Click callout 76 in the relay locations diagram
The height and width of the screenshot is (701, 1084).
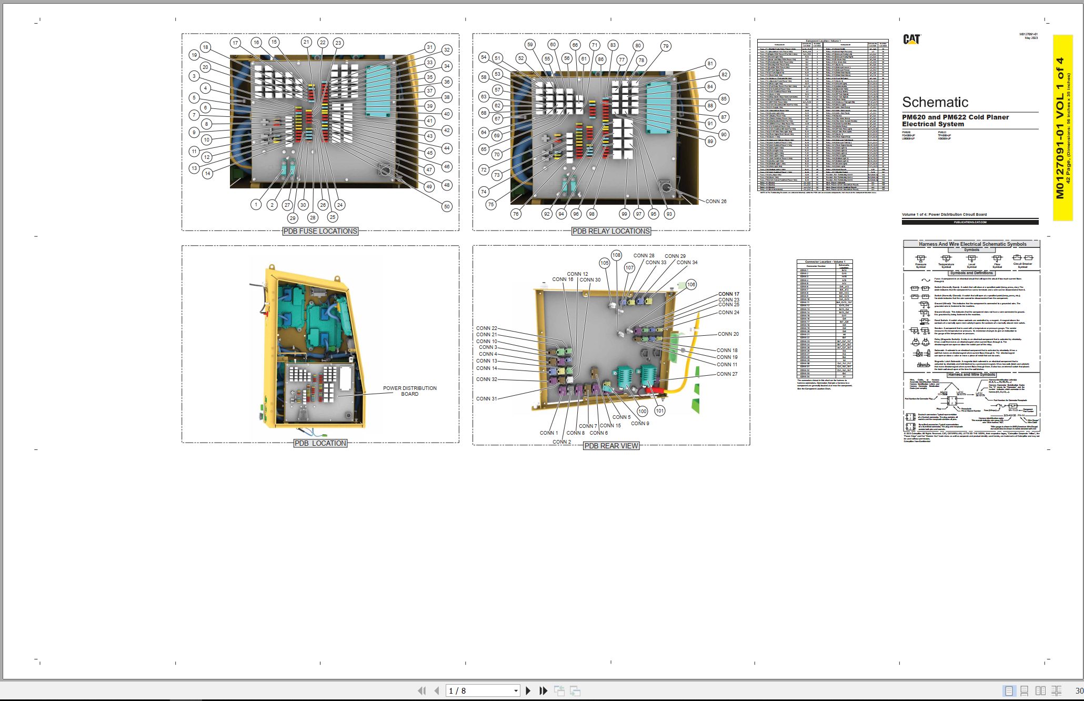516,214
